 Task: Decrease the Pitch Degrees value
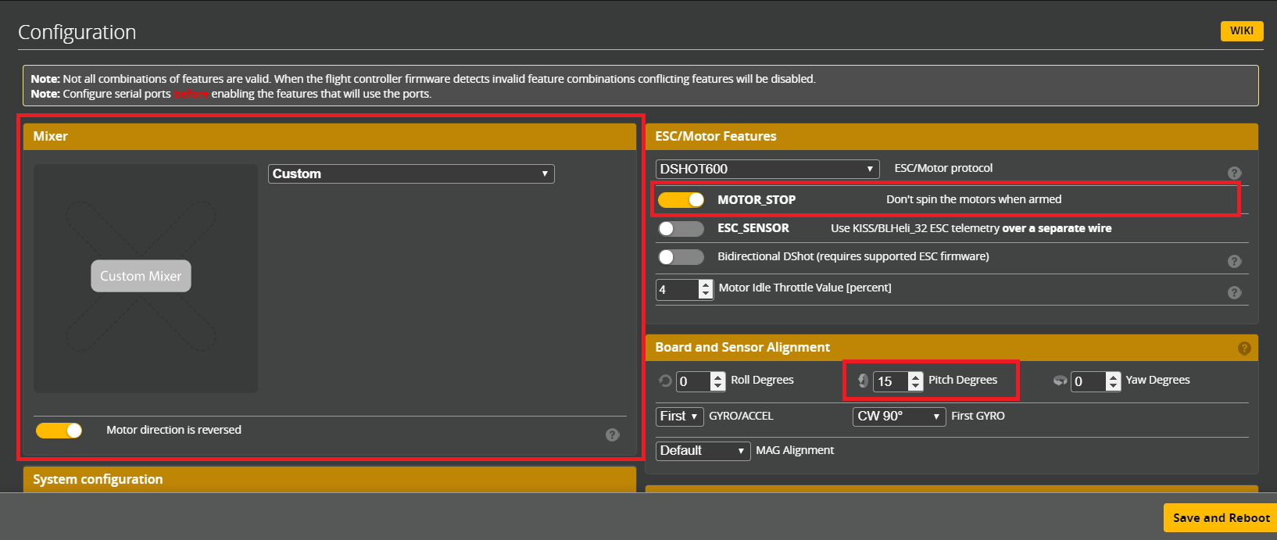click(916, 386)
